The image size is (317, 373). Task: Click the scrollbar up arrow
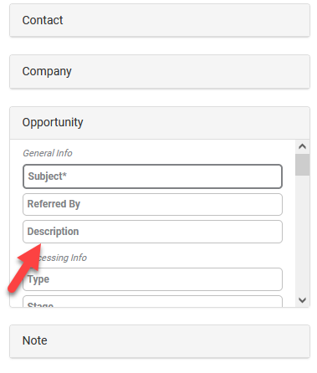[x=302, y=146]
